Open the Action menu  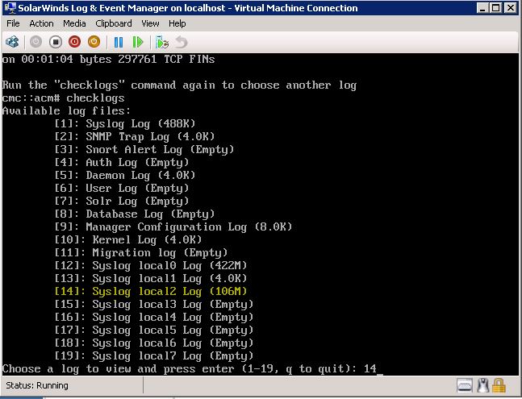[41, 23]
